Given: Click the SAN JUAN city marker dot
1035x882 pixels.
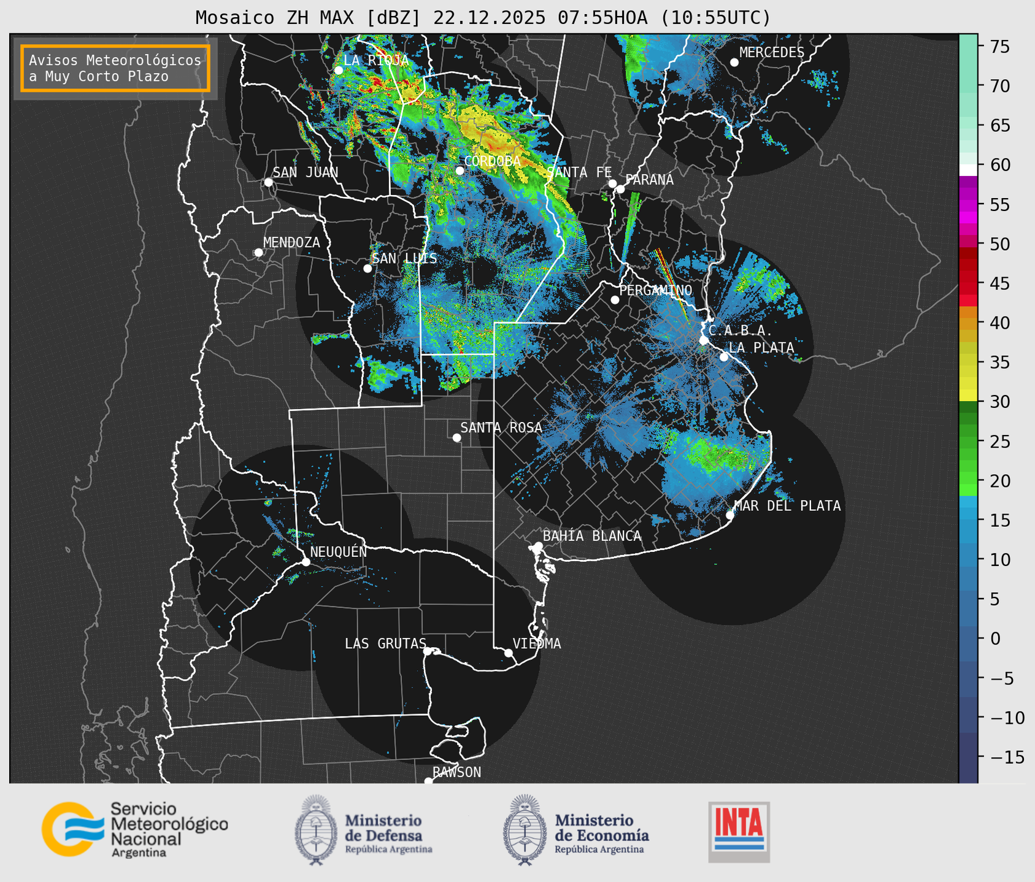Looking at the screenshot, I should pos(268,182).
